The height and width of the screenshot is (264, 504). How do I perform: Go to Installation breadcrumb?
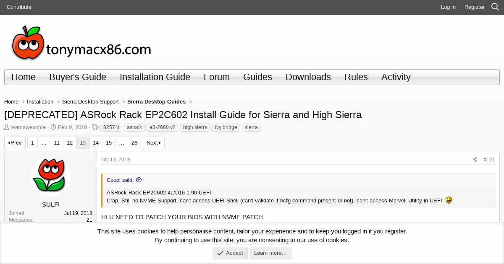pos(40,102)
